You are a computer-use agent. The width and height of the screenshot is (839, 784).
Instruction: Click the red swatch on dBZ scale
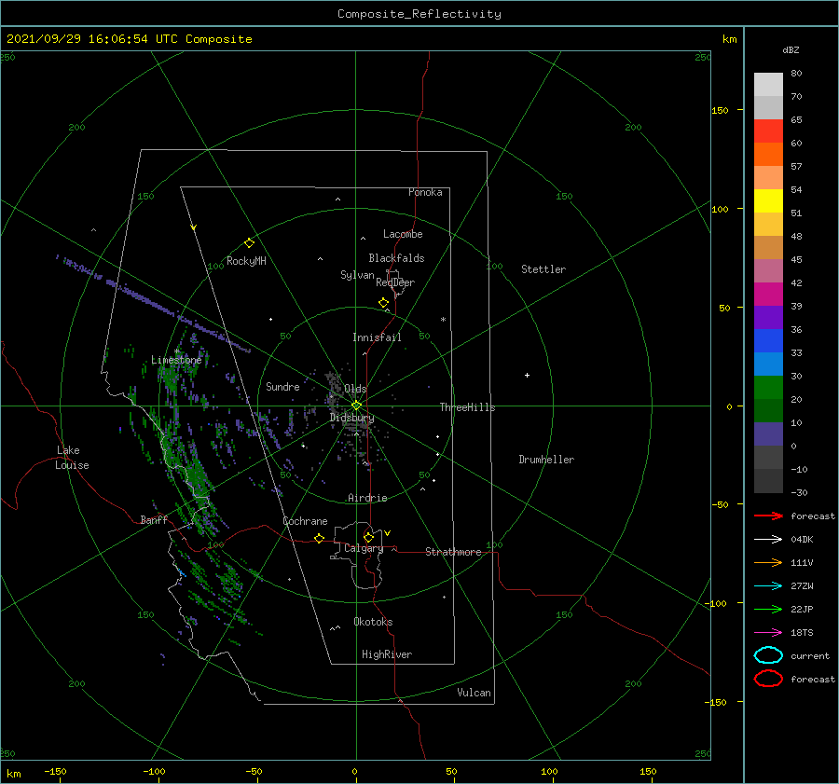(x=768, y=131)
